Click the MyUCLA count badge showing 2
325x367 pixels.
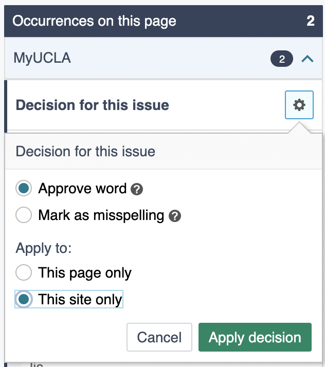[282, 59]
